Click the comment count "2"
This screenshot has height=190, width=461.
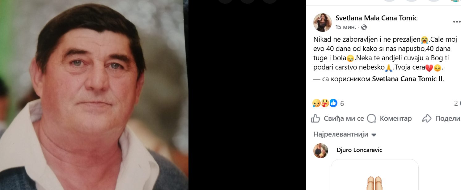click(x=456, y=103)
